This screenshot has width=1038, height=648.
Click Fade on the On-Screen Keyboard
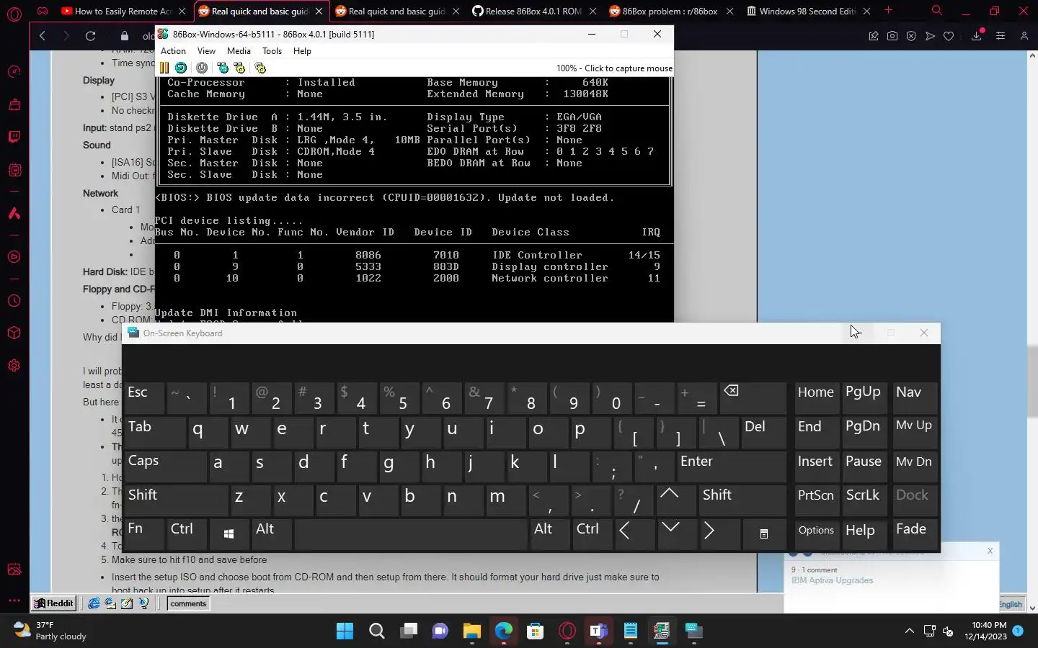pyautogui.click(x=914, y=535)
